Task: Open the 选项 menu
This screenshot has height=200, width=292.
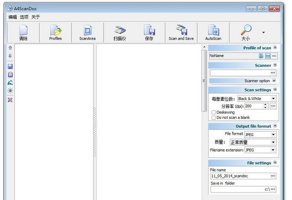Action: tap(24, 17)
